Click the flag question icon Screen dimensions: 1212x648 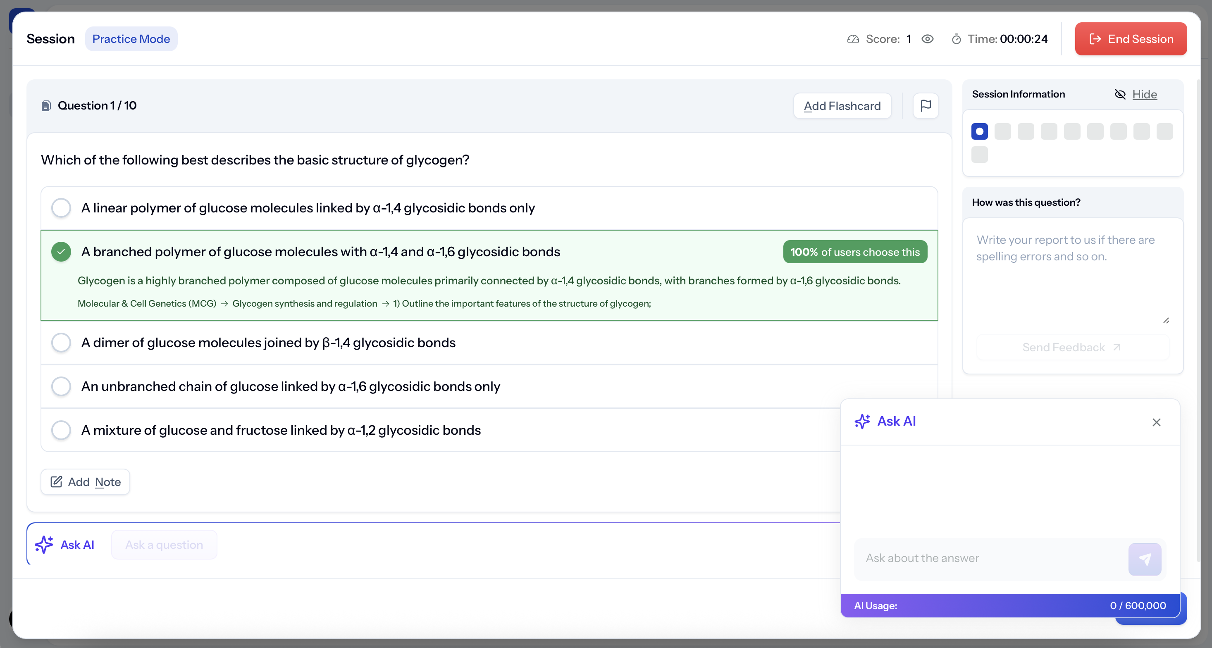tap(926, 106)
